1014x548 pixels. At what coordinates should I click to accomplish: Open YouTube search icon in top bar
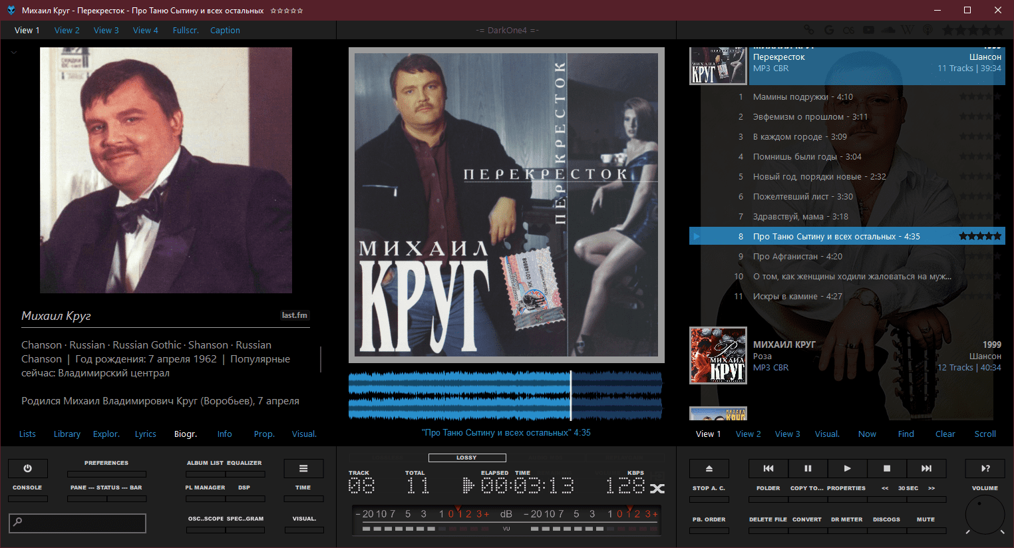pos(868,30)
